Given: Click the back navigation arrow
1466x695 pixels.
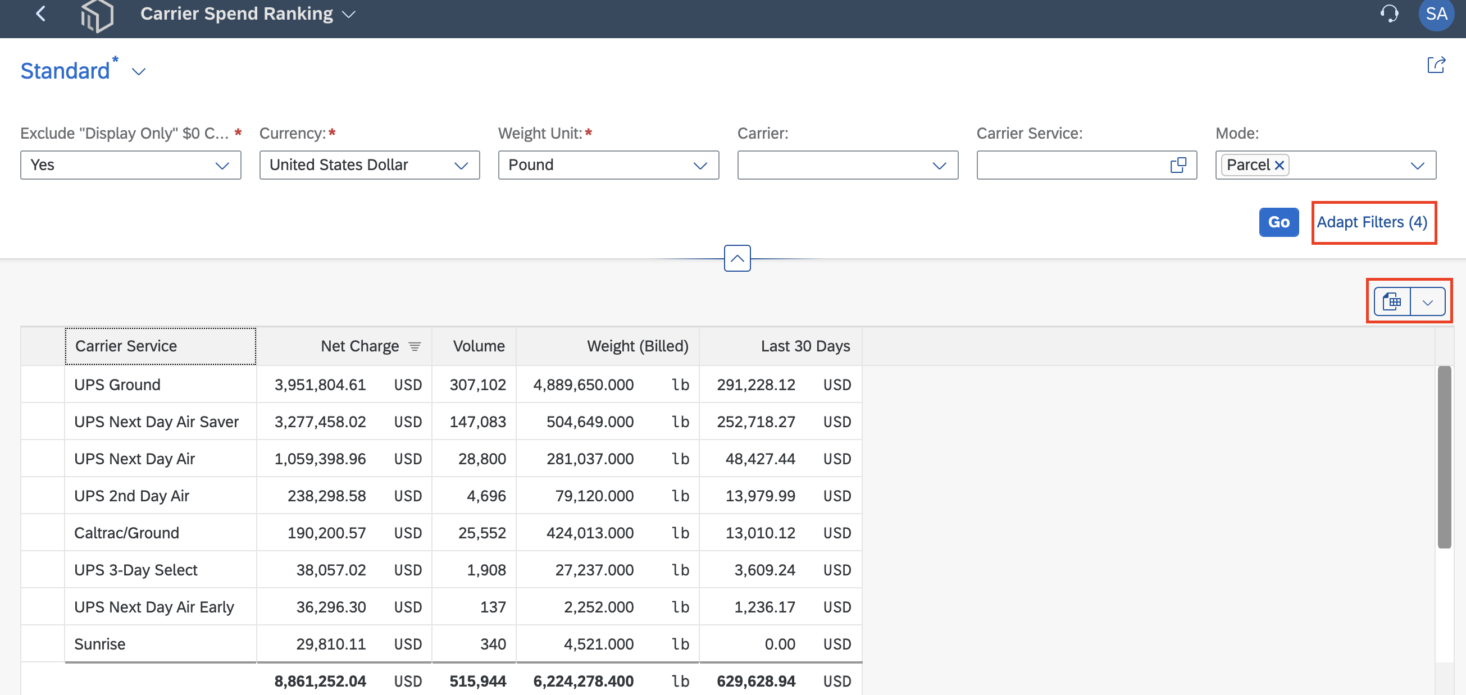Looking at the screenshot, I should point(40,13).
